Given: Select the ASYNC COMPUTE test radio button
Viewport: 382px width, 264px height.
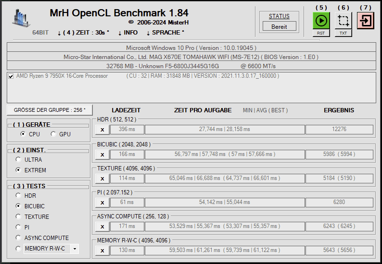Looking at the screenshot, I should click(x=18, y=238).
